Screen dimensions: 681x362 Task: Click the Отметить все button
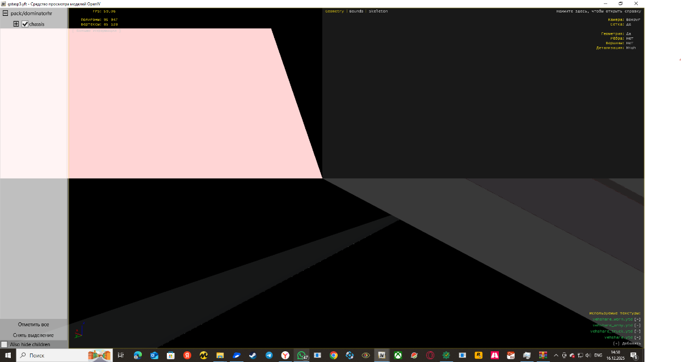(33, 325)
